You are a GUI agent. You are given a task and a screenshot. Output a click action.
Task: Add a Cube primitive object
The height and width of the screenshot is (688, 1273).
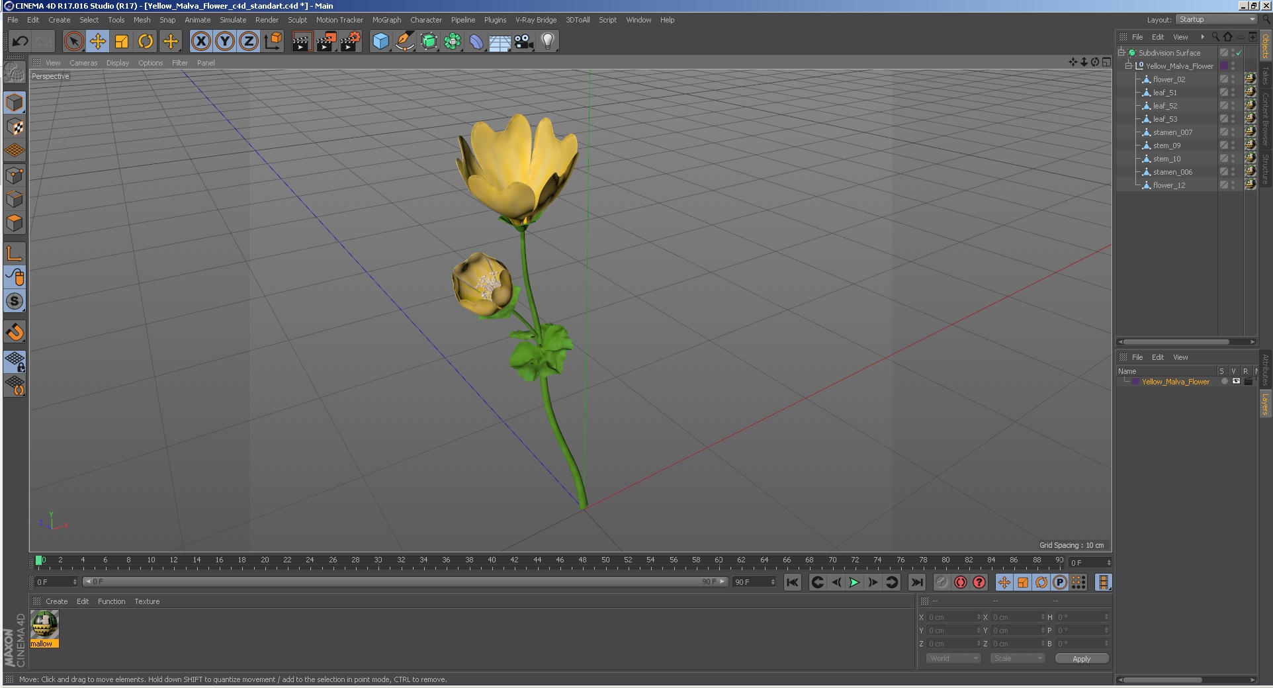click(380, 42)
